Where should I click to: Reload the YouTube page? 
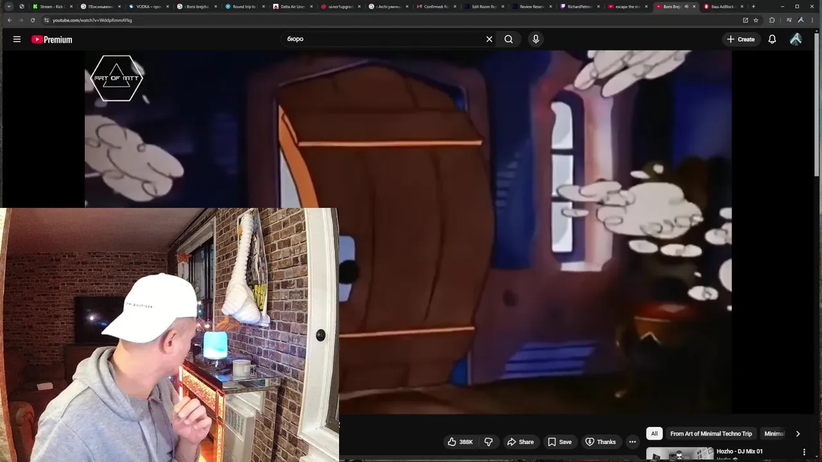click(x=33, y=20)
